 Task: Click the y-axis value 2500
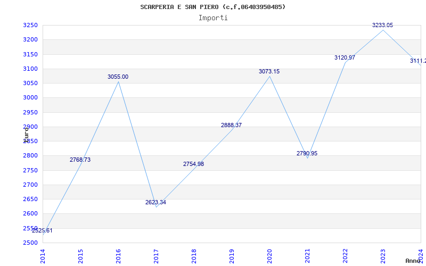click(x=30, y=243)
